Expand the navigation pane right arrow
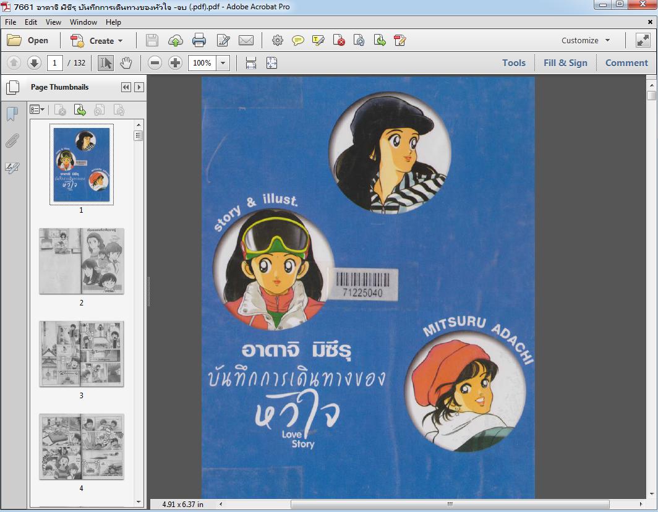Screen dimensions: 658x512 [x=139, y=87]
